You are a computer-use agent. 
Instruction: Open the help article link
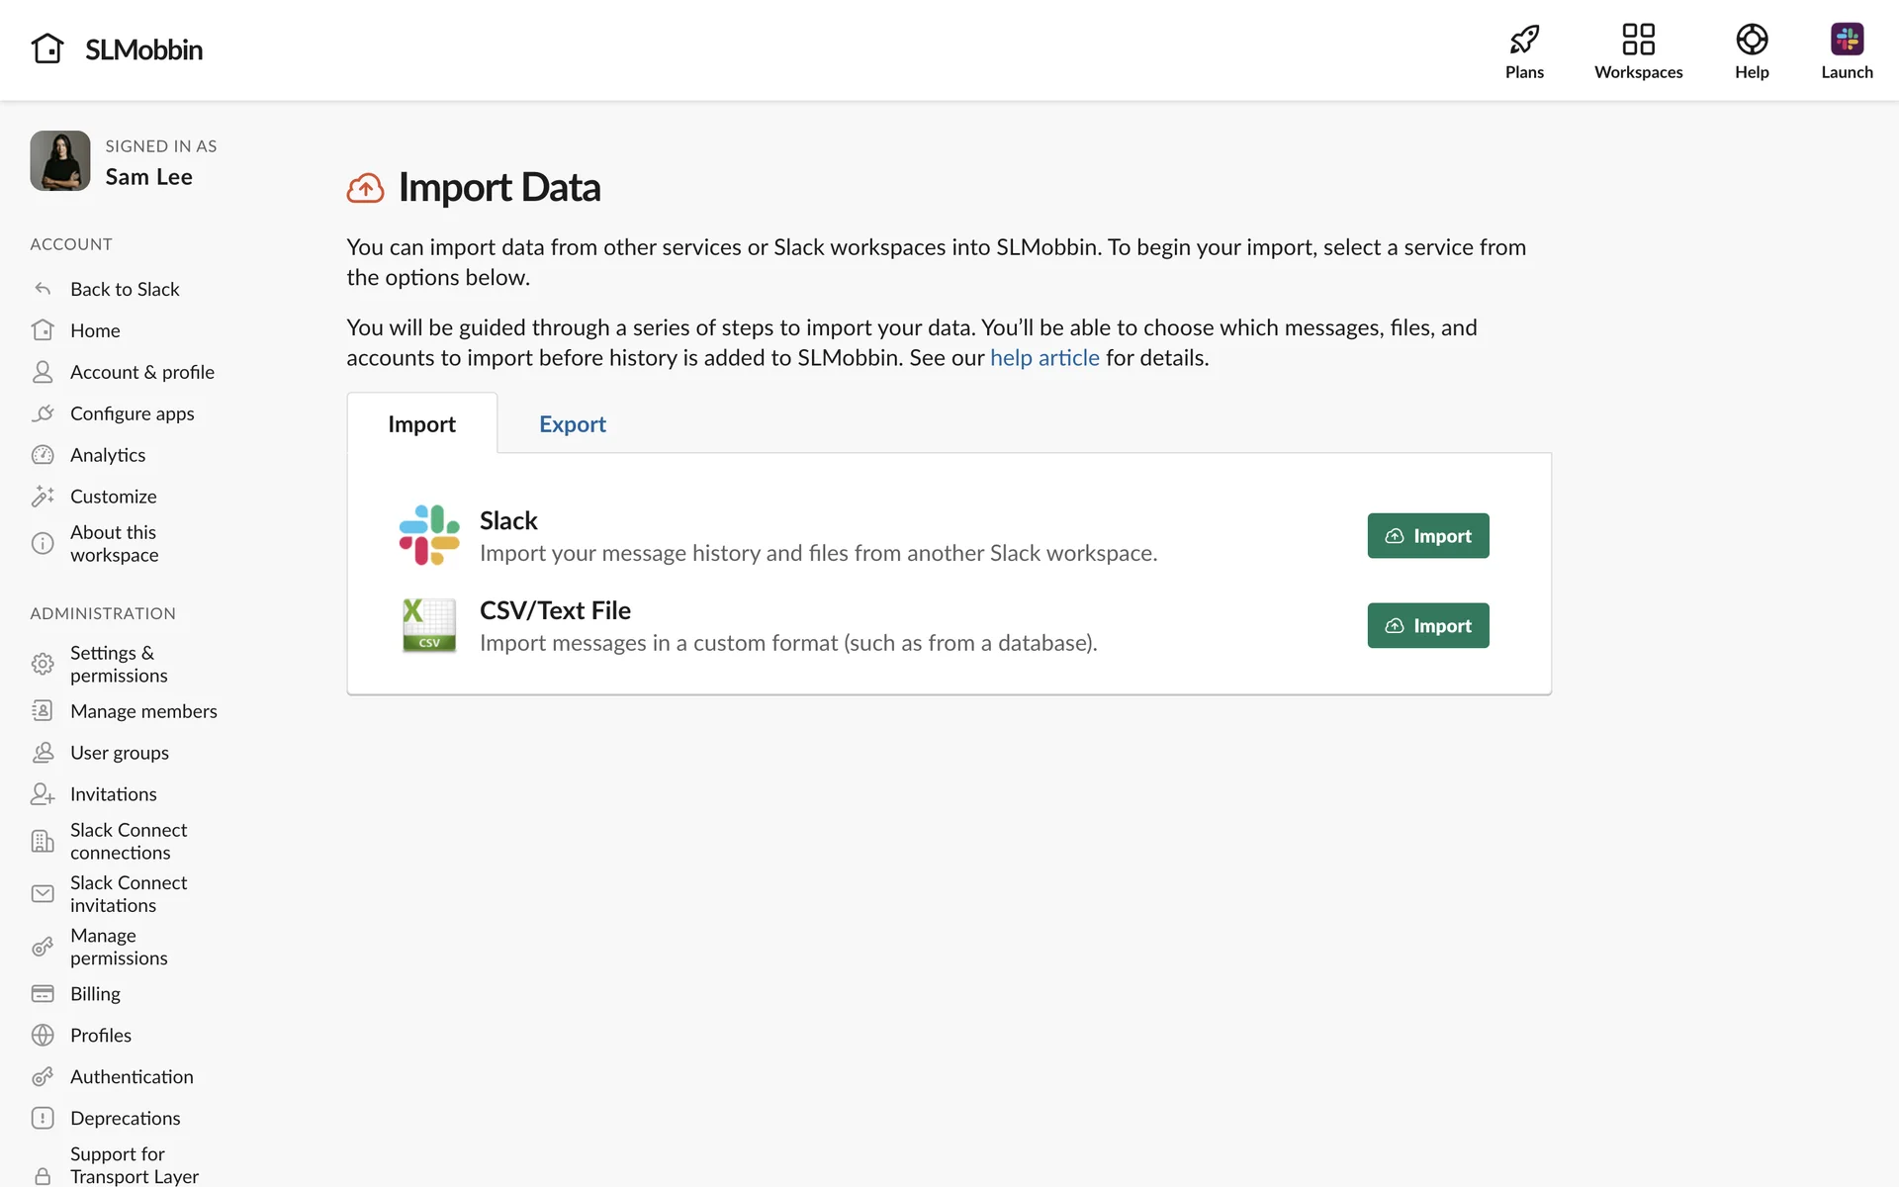[1043, 358]
